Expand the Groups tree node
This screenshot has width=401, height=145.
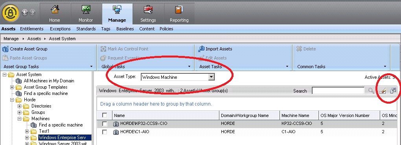19,112
